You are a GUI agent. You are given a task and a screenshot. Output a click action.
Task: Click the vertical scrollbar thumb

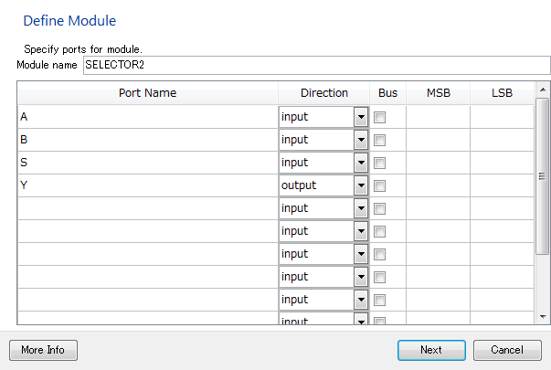[542, 176]
